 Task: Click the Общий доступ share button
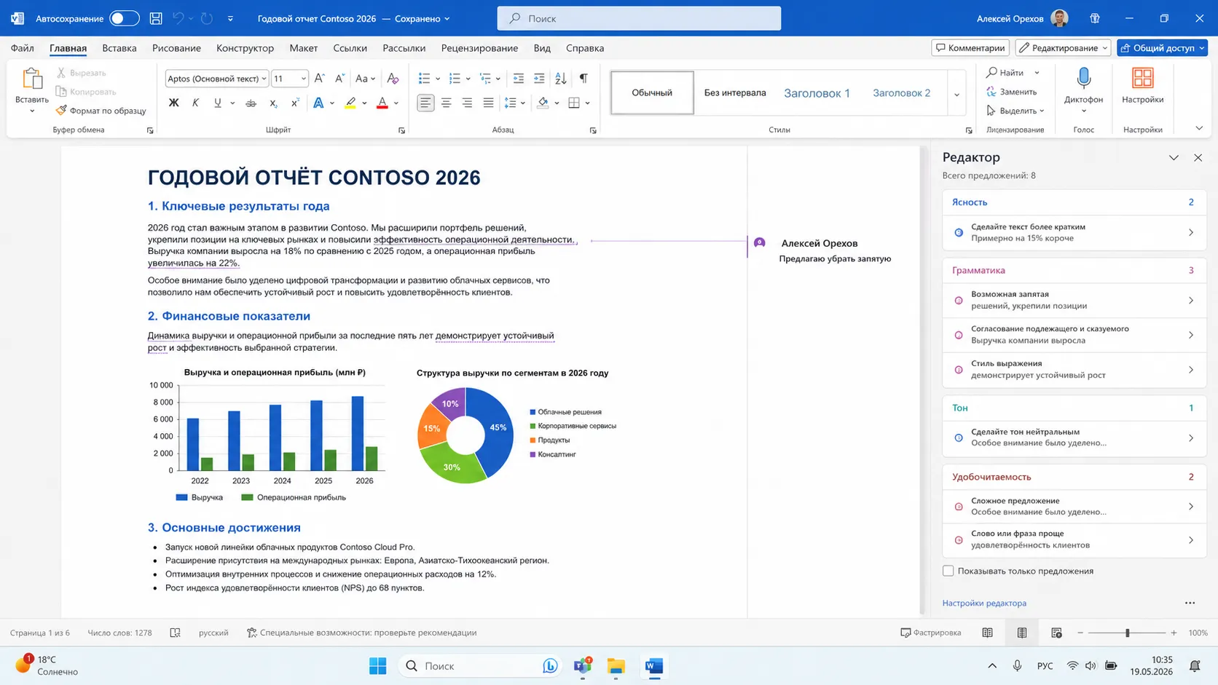click(1162, 48)
